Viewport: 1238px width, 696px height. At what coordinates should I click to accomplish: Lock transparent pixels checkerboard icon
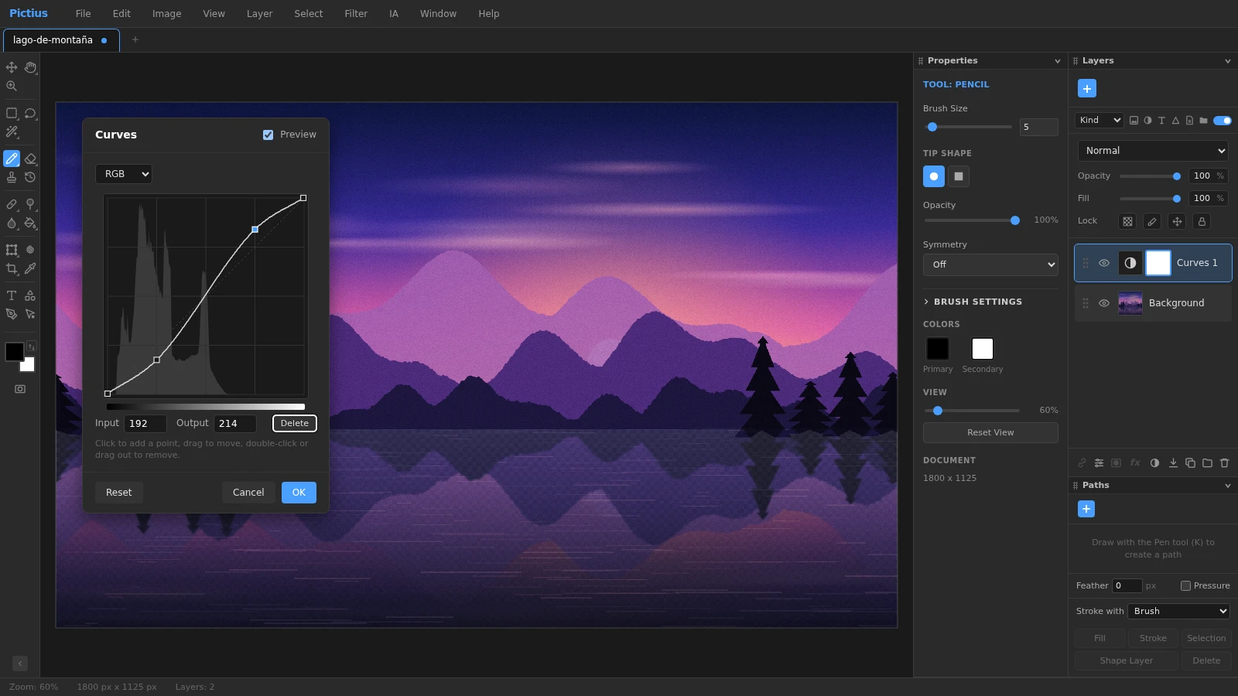pyautogui.click(x=1127, y=221)
